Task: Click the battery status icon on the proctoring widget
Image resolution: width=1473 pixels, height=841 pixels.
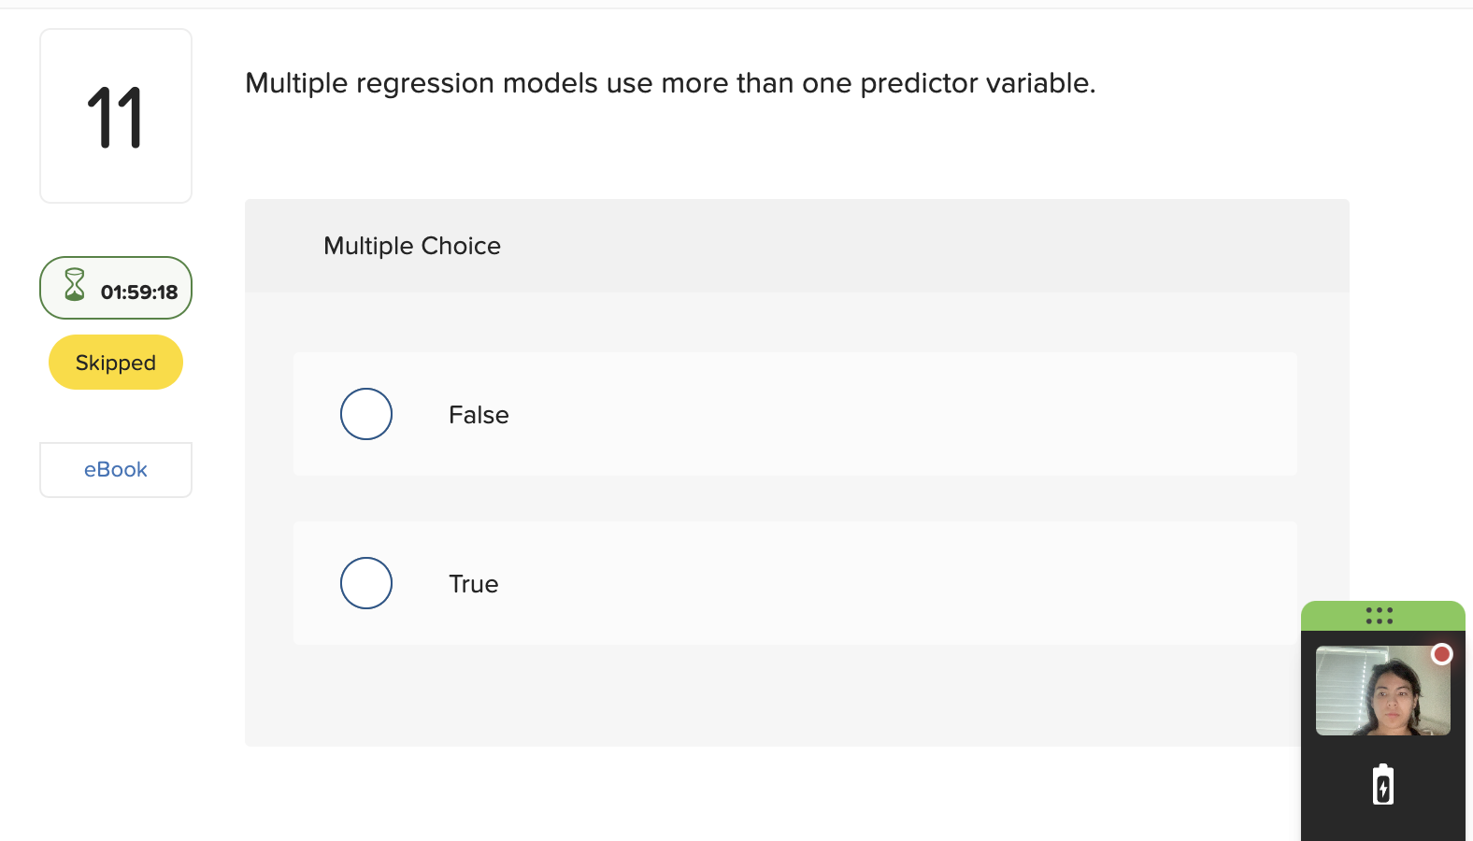Action: point(1382,785)
